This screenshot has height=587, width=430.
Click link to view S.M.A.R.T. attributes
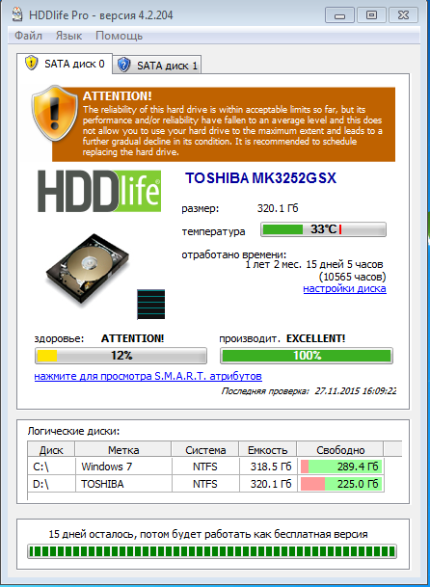pos(148,376)
